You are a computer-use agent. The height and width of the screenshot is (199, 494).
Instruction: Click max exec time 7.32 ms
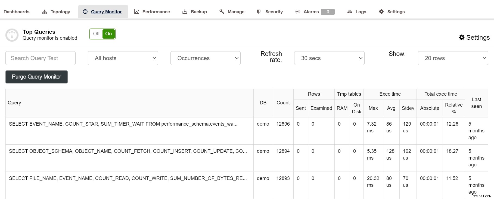372,127
